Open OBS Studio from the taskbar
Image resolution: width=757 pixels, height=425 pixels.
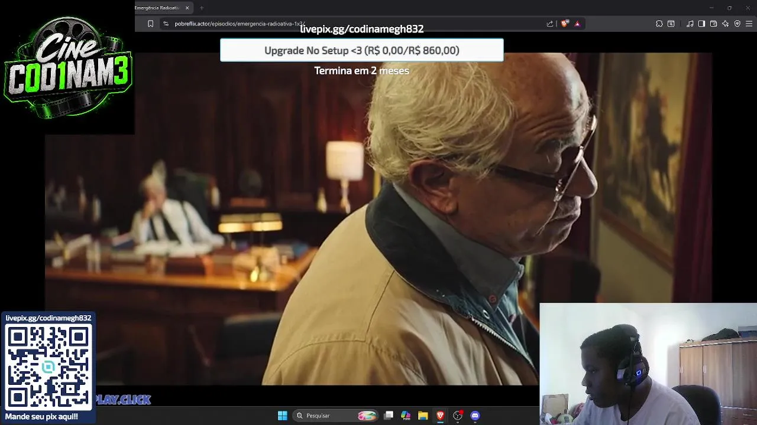point(458,416)
